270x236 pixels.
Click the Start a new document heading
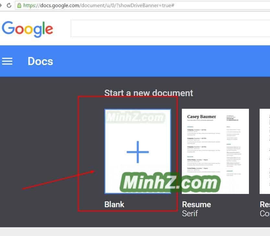tap(148, 93)
